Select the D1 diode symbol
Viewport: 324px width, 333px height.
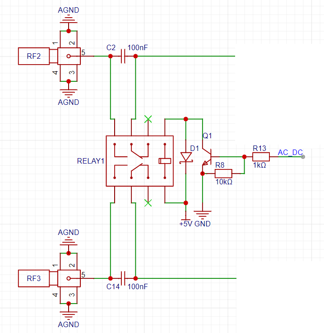186,158
